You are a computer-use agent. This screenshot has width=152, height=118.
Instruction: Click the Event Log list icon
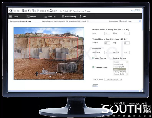tap(45, 16)
